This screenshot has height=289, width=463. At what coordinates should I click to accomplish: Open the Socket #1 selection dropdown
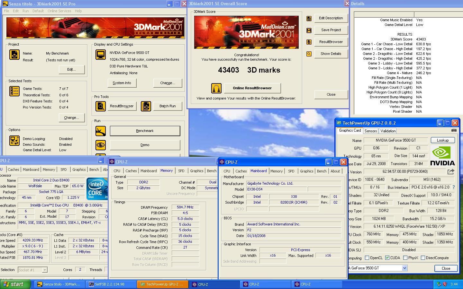coord(45,270)
